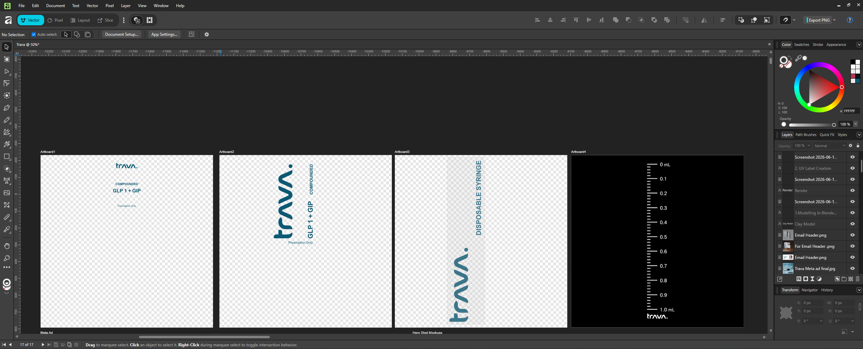Open the layer options gear icon
Viewport: 863px width, 349px height.
[851, 146]
